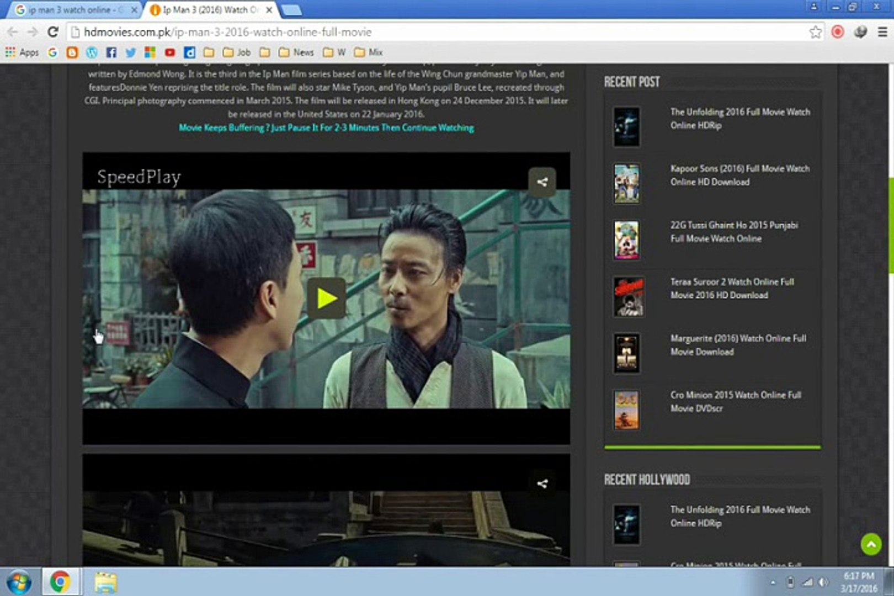Open YouTube bookmark icon
The height and width of the screenshot is (596, 894).
tap(169, 52)
